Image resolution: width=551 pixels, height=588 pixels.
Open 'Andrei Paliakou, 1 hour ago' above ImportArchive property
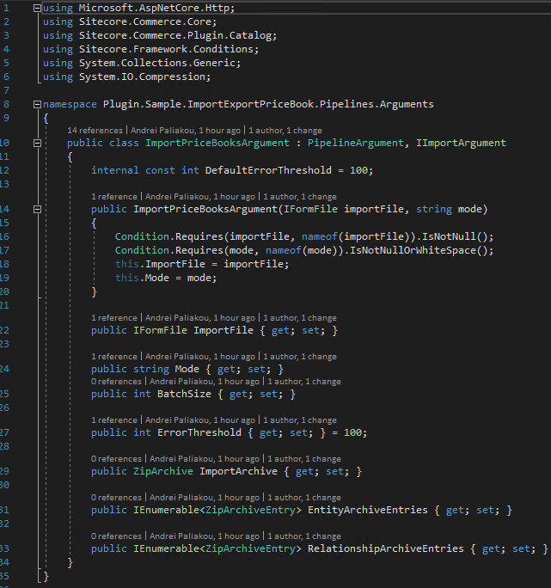click(205, 459)
